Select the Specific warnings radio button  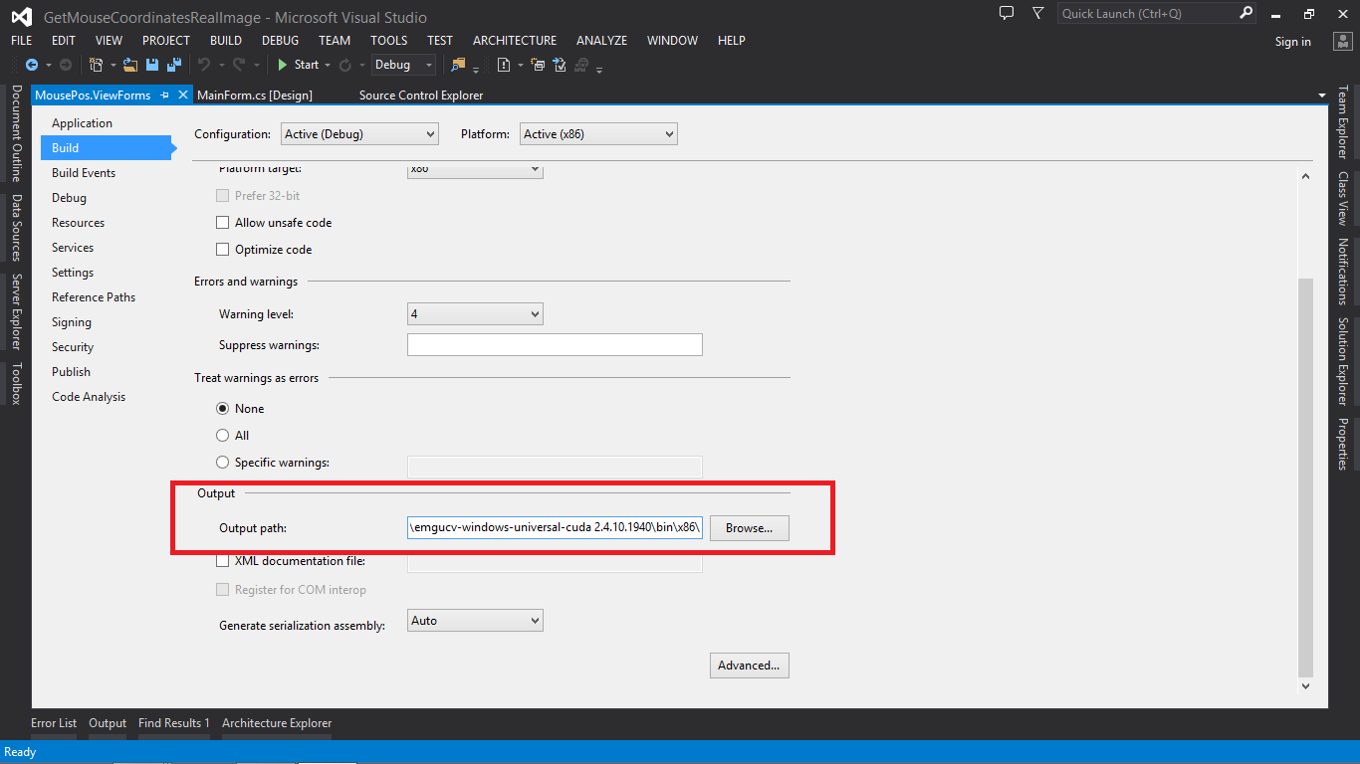[223, 463]
